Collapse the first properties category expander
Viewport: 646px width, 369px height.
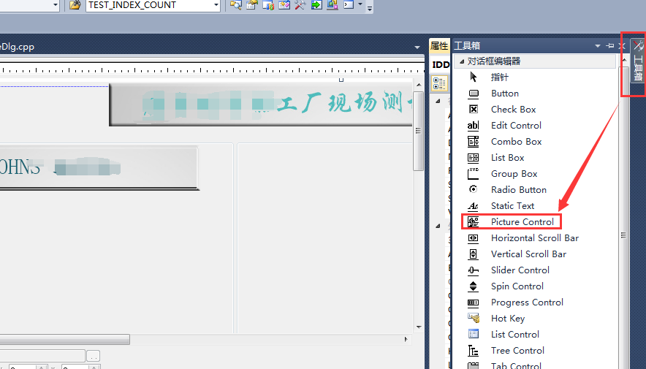tap(438, 101)
